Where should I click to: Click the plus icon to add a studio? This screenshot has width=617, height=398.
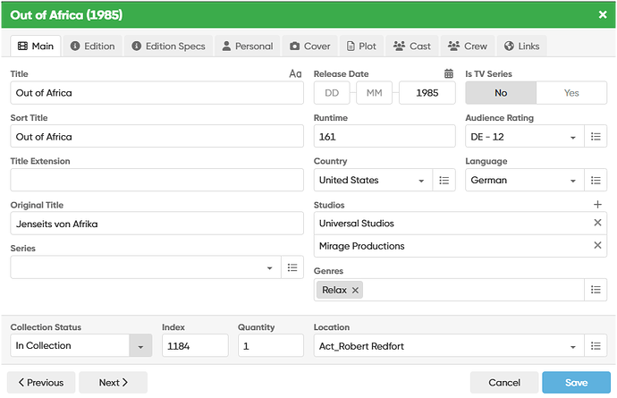pos(598,205)
